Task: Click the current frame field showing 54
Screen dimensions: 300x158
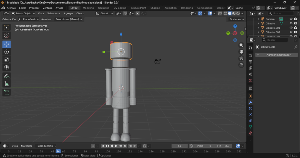Action: coord(179,146)
